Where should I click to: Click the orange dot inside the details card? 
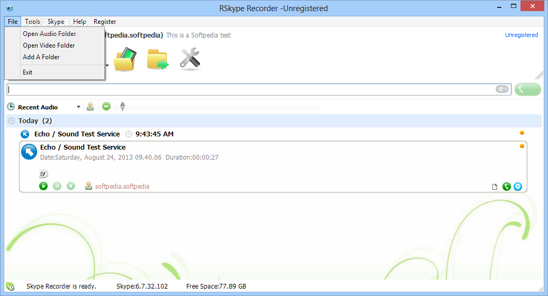pyautogui.click(x=522, y=146)
